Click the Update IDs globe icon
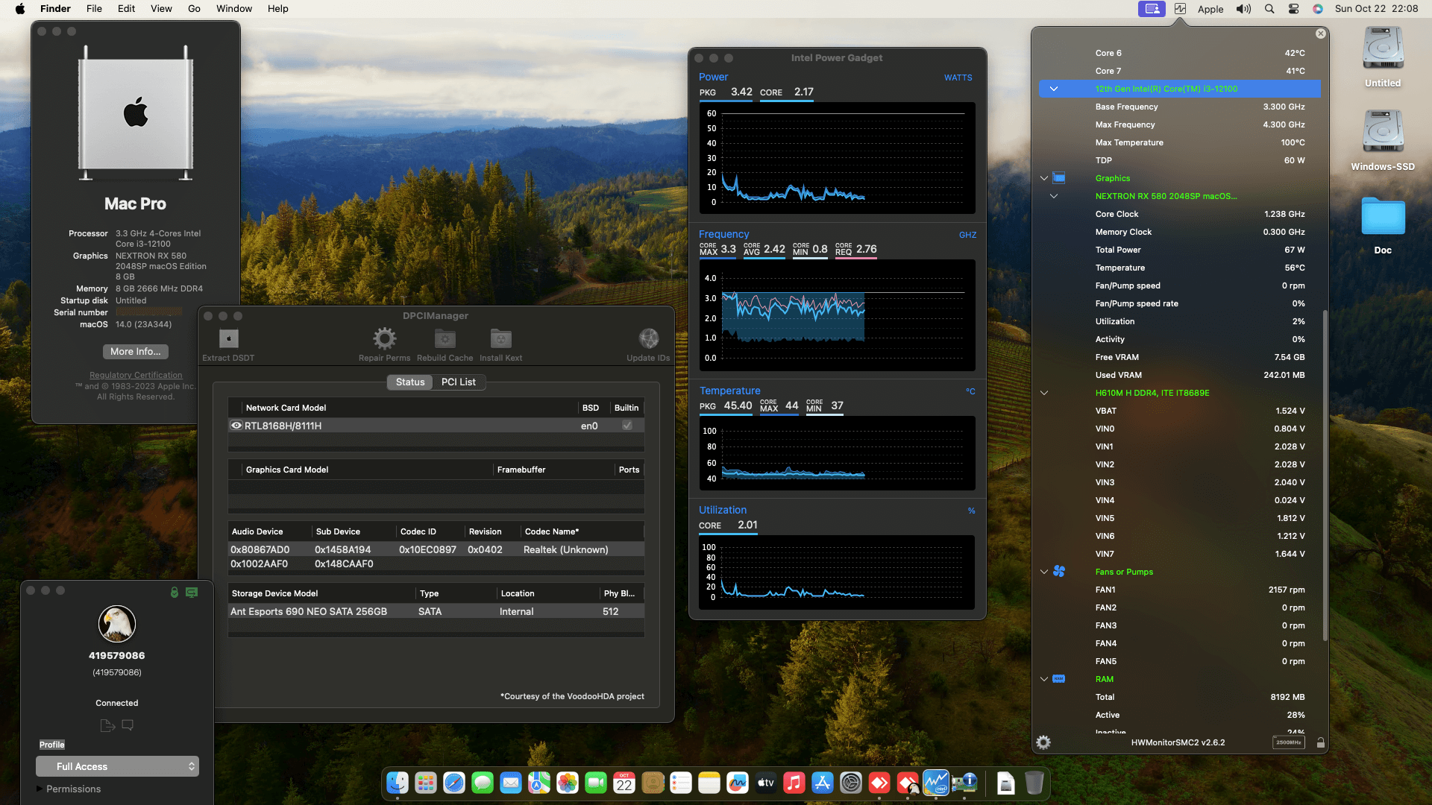Image resolution: width=1432 pixels, height=805 pixels. point(648,338)
